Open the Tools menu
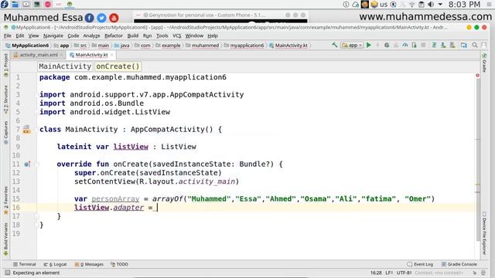495x278 pixels. pos(162,36)
